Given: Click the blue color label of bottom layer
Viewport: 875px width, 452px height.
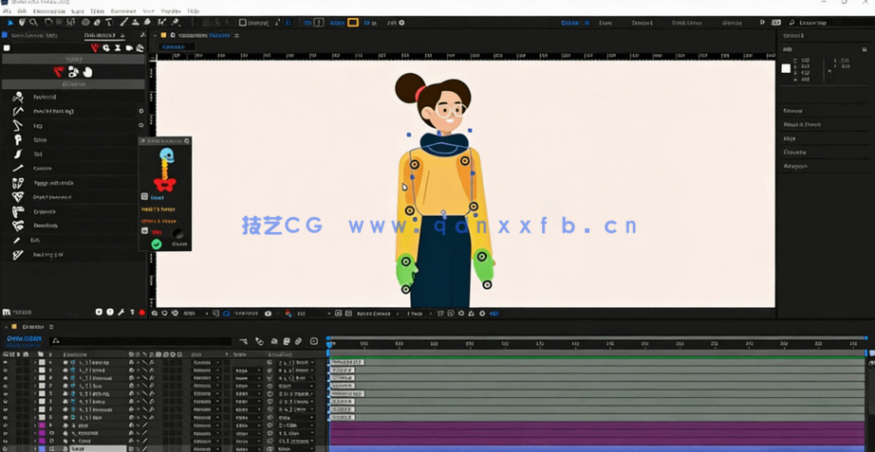Looking at the screenshot, I should tap(41, 448).
